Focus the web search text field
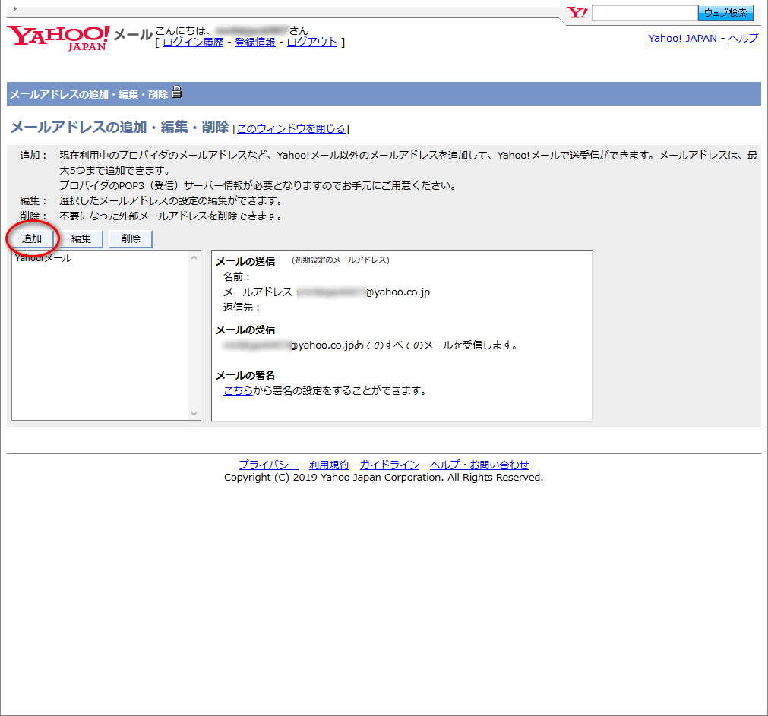 (644, 13)
